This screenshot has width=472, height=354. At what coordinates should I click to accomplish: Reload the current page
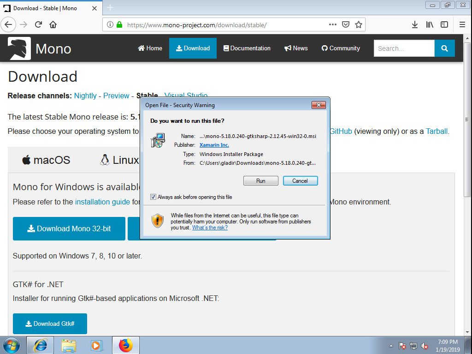(38, 25)
